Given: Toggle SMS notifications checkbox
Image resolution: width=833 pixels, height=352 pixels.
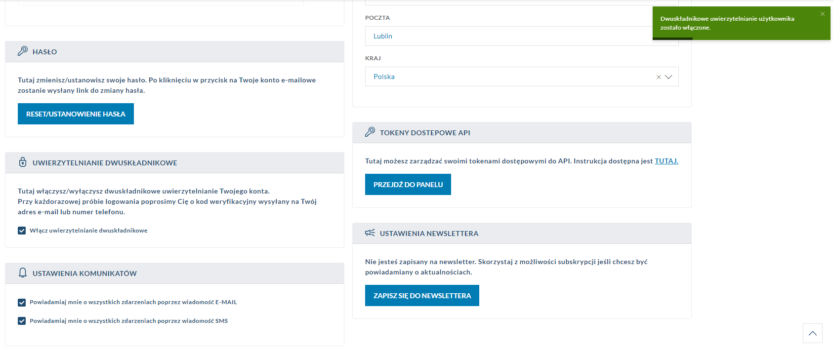Looking at the screenshot, I should click(22, 321).
